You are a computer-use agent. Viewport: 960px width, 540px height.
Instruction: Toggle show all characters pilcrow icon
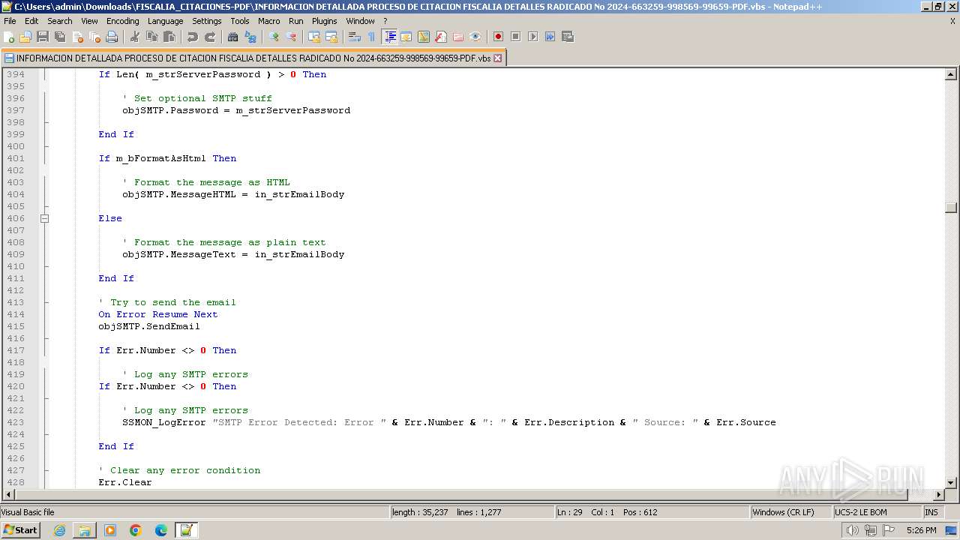click(x=371, y=37)
